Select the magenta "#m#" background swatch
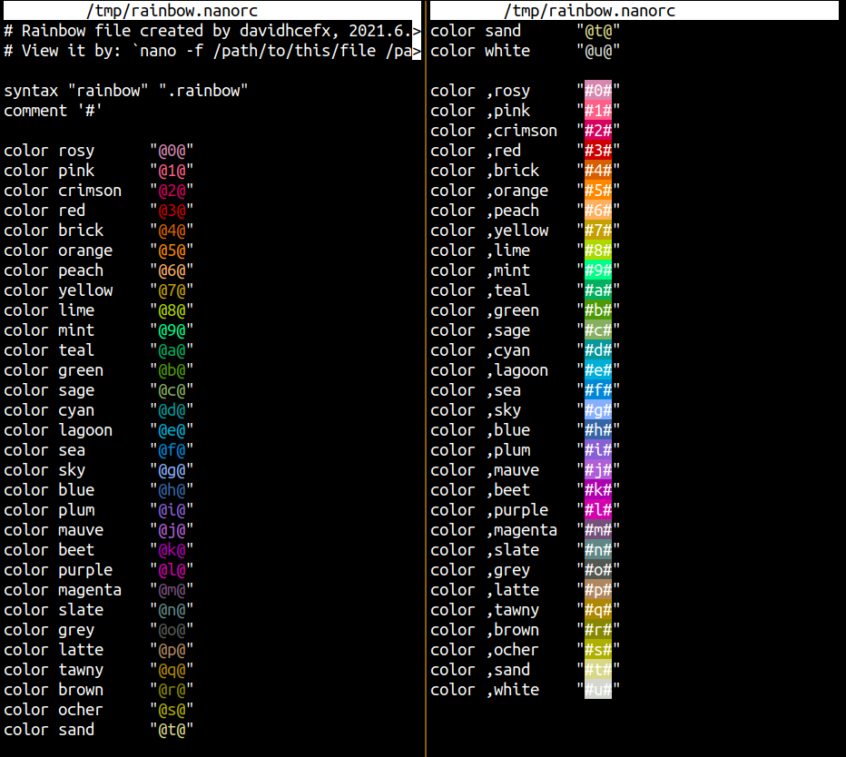The image size is (846, 757). click(x=598, y=530)
